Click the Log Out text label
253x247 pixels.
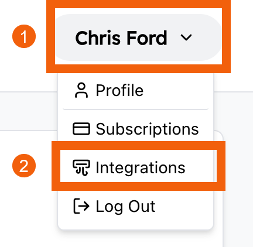pyautogui.click(x=126, y=207)
